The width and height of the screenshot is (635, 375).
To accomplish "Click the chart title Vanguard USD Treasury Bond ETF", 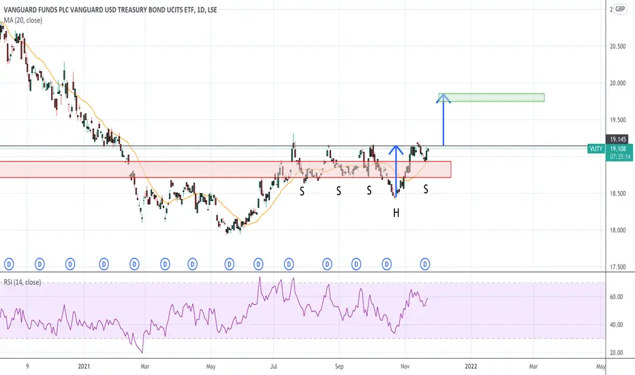I will click(110, 10).
